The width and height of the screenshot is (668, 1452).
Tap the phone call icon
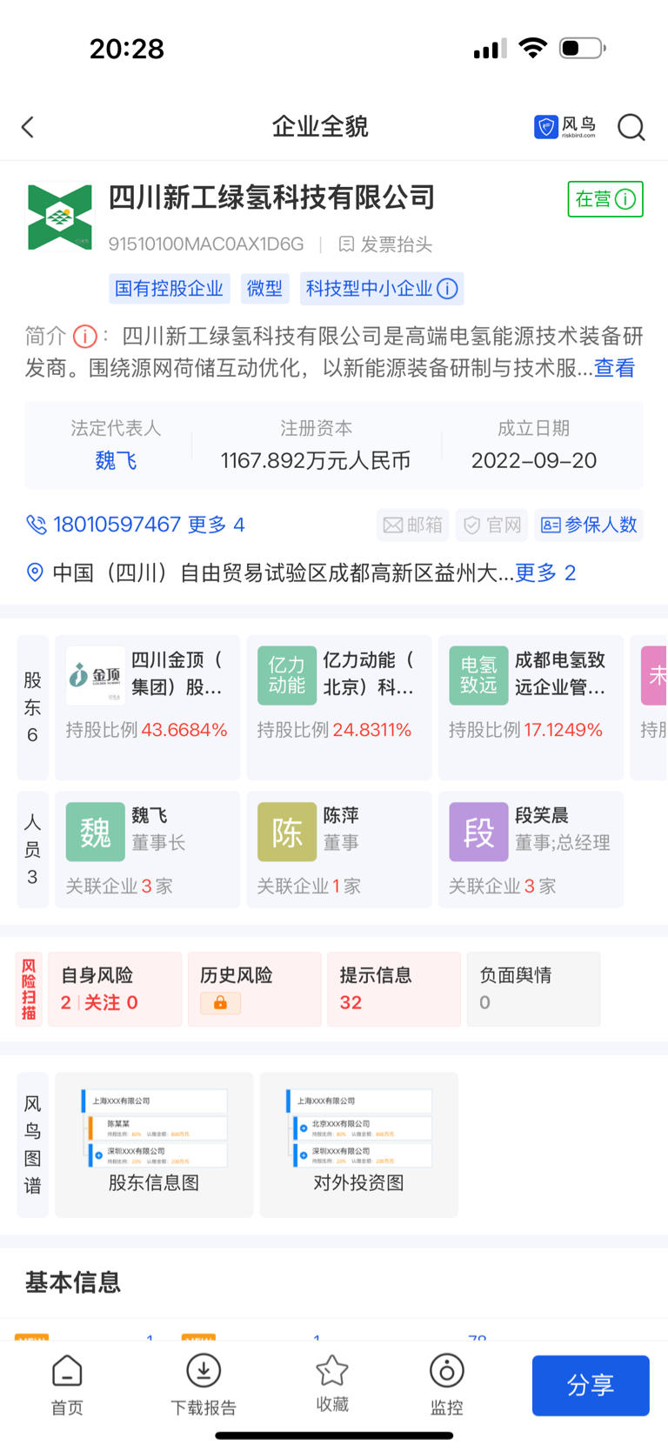36,525
